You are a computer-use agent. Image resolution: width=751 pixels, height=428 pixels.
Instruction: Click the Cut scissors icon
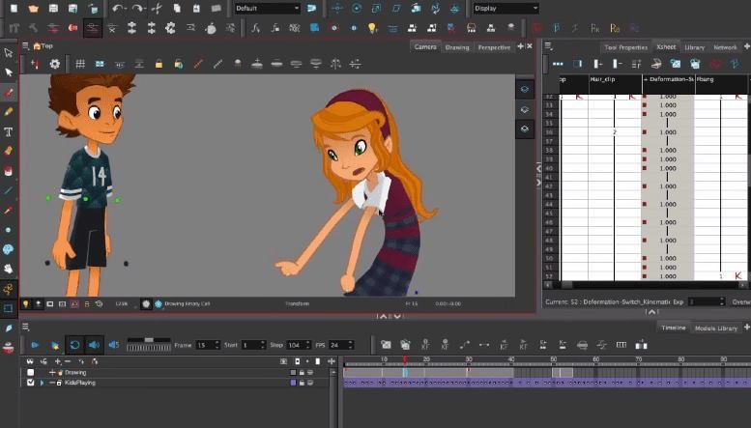point(157,8)
